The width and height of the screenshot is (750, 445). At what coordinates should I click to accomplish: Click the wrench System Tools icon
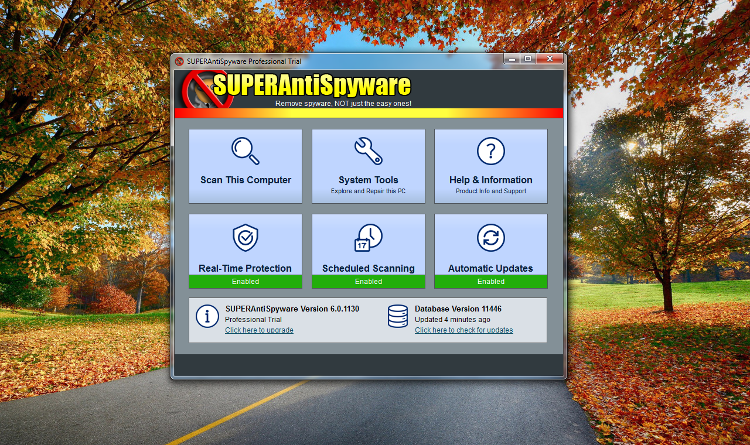368,151
